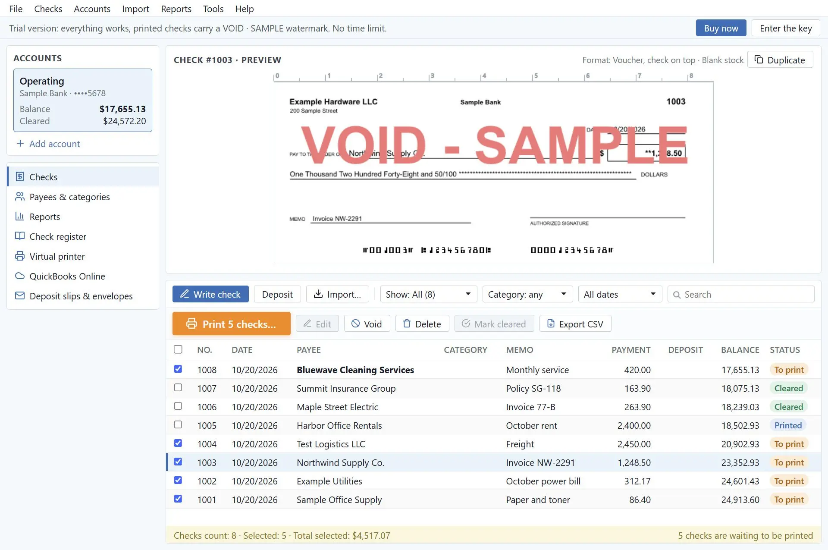Image resolution: width=828 pixels, height=550 pixels.
Task: Open the Checks sidebar section icon
Action: [20, 177]
